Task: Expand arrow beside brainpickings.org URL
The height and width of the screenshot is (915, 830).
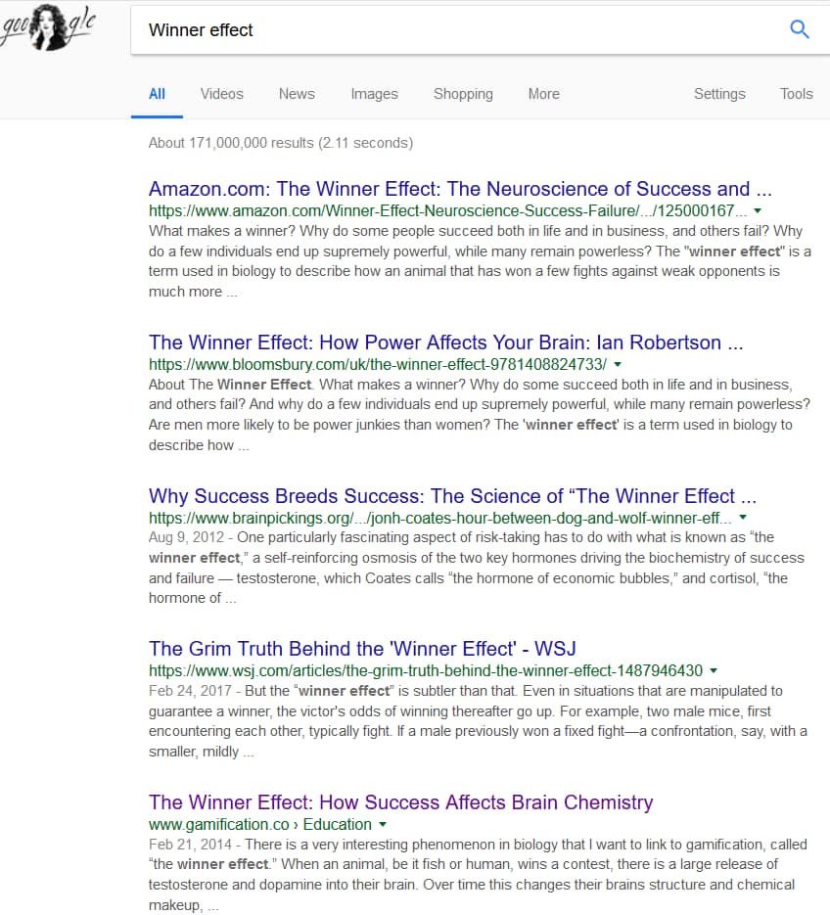Action: (743, 518)
